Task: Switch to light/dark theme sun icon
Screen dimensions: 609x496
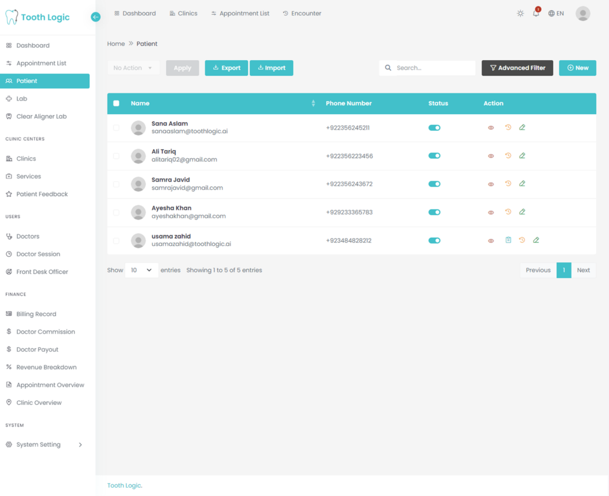Action: [x=520, y=13]
